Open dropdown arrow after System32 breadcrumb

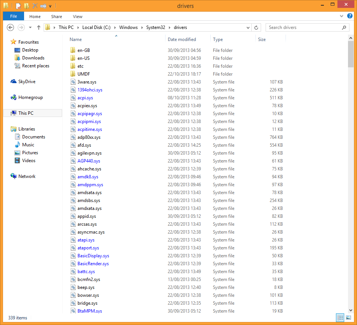(x=170, y=27)
